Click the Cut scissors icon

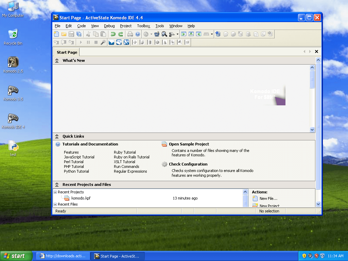click(88, 34)
